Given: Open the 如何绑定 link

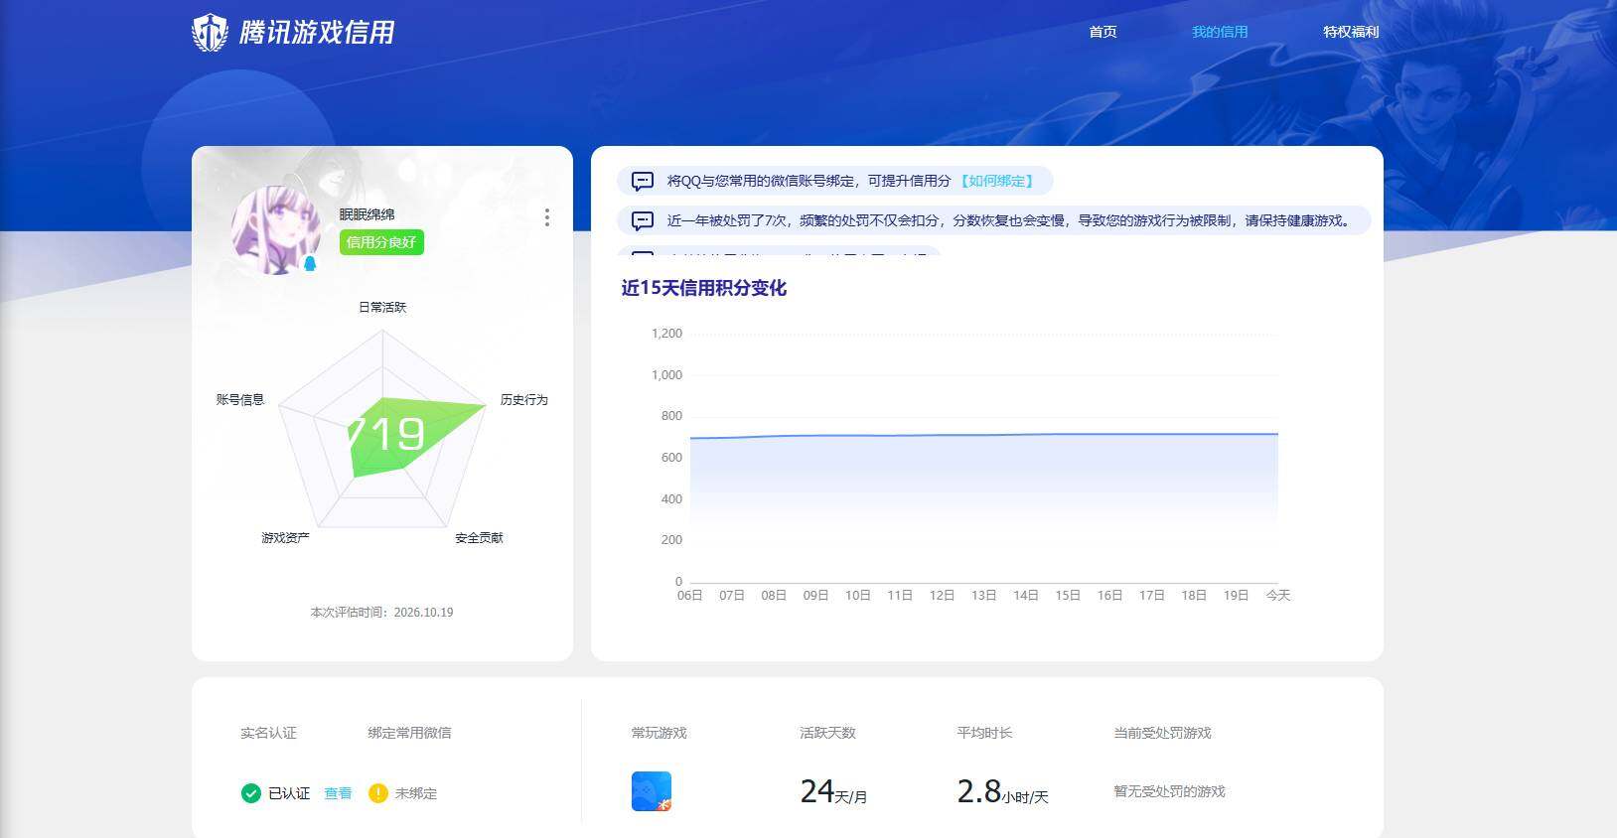Looking at the screenshot, I should [996, 181].
